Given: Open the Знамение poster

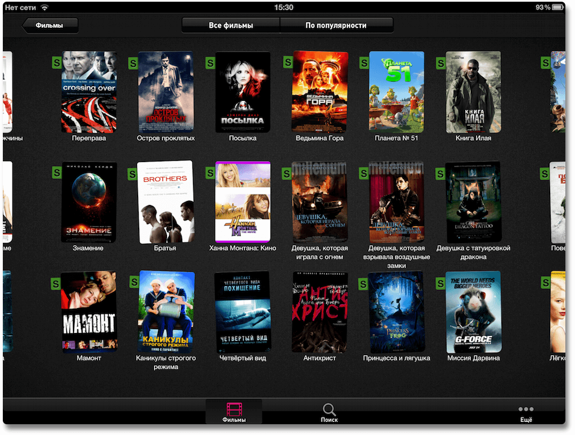Looking at the screenshot, I should (89, 202).
